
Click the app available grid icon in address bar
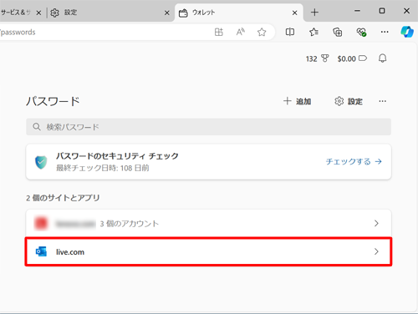[x=219, y=32]
